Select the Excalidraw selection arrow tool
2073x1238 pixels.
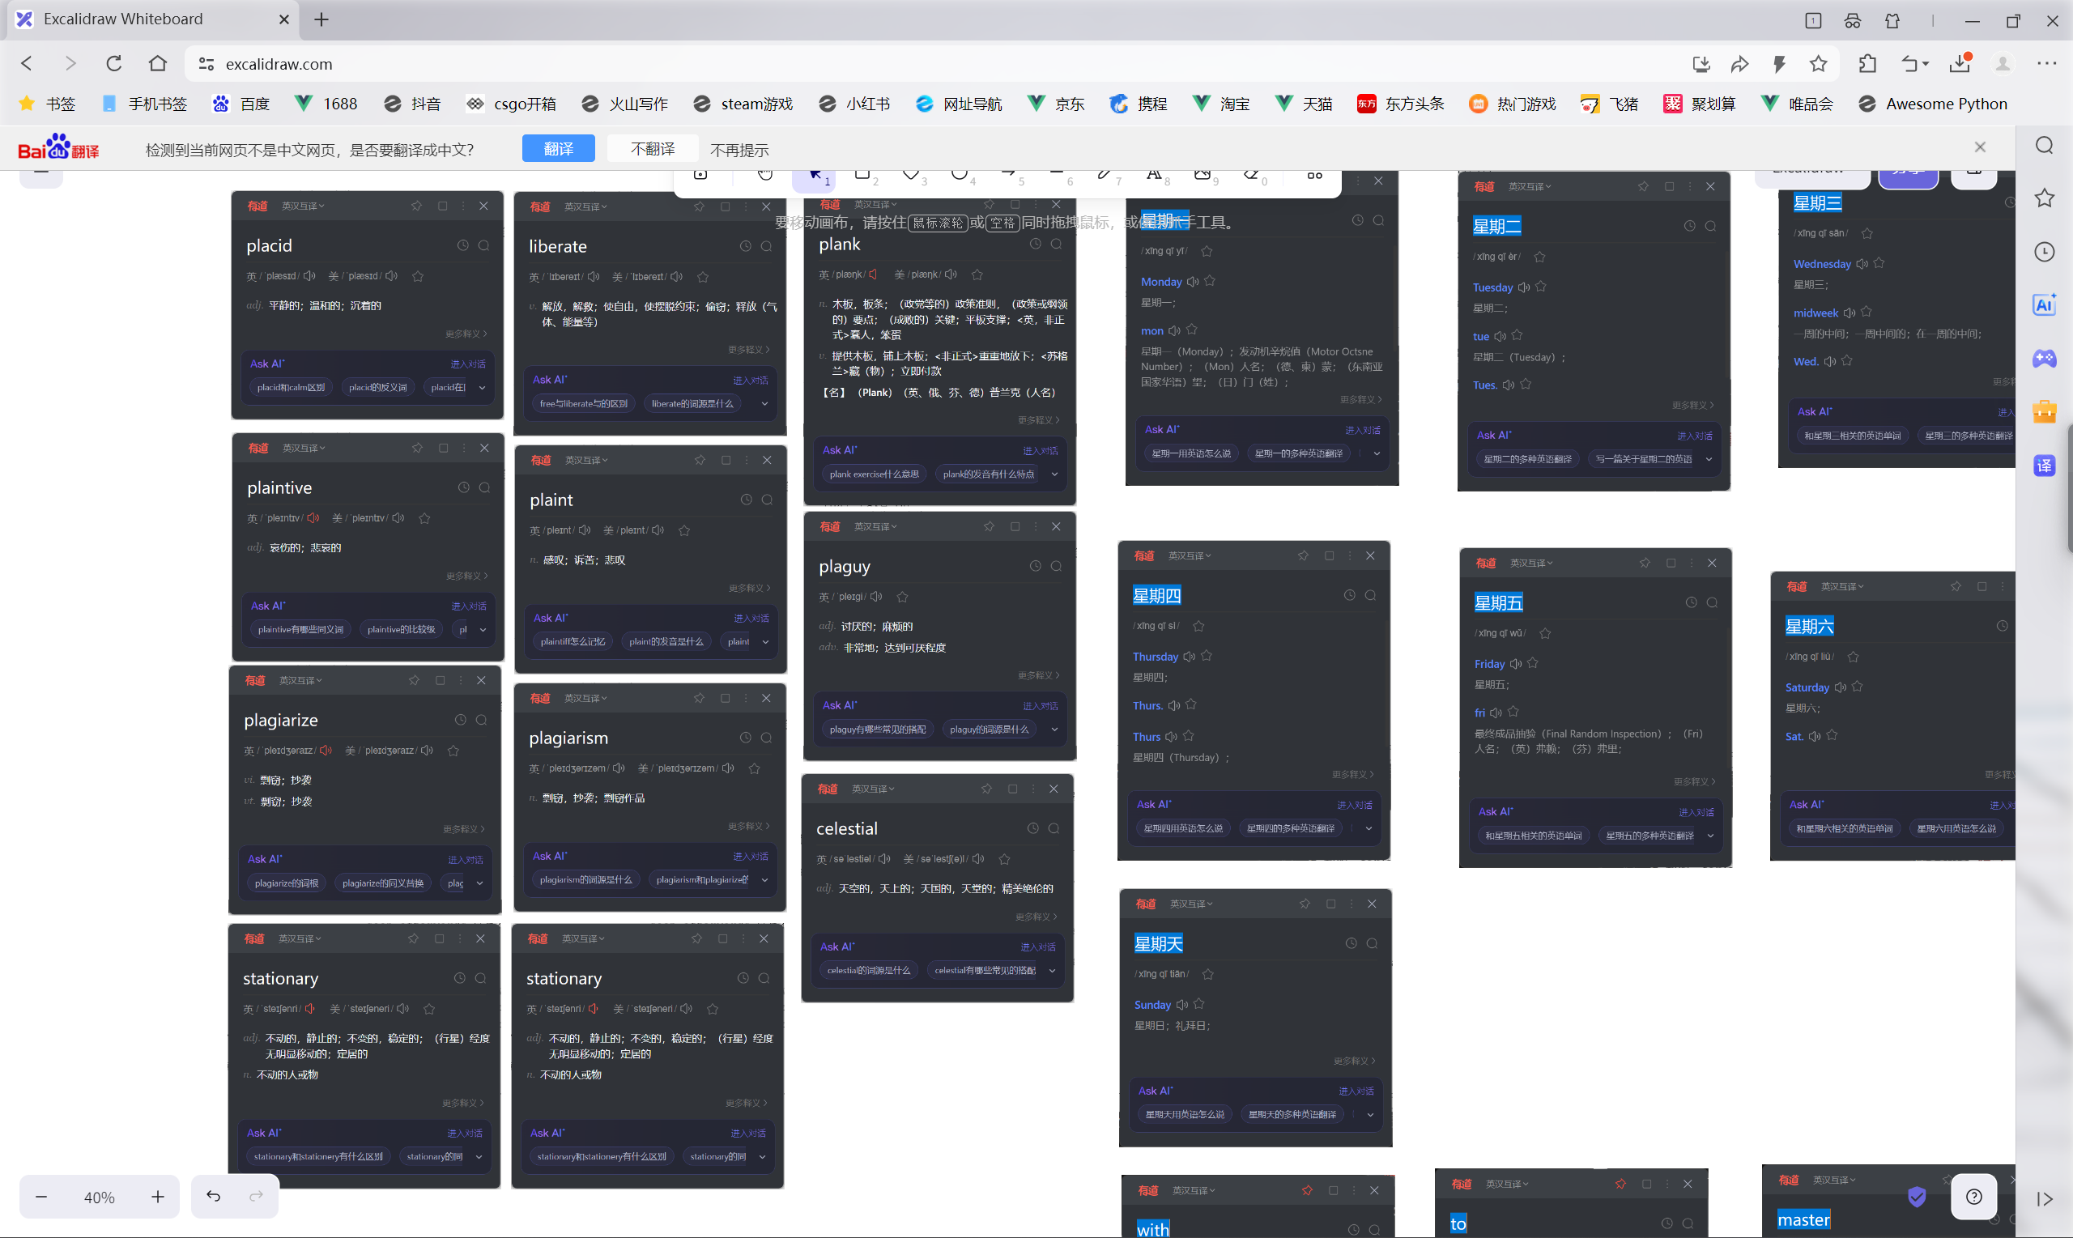(815, 176)
